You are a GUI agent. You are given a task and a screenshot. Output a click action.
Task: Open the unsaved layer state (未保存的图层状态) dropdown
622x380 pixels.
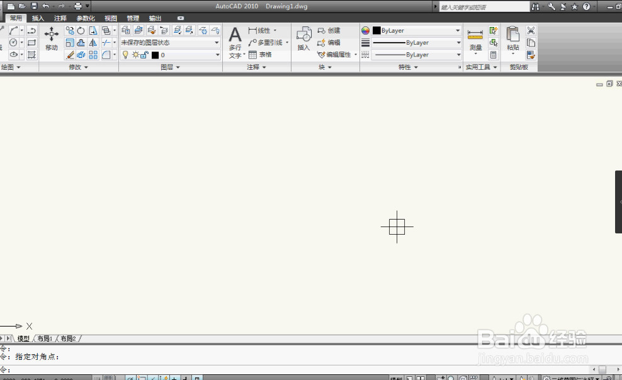coord(170,42)
